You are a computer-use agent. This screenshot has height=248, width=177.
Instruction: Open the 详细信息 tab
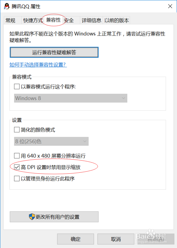click(91, 20)
